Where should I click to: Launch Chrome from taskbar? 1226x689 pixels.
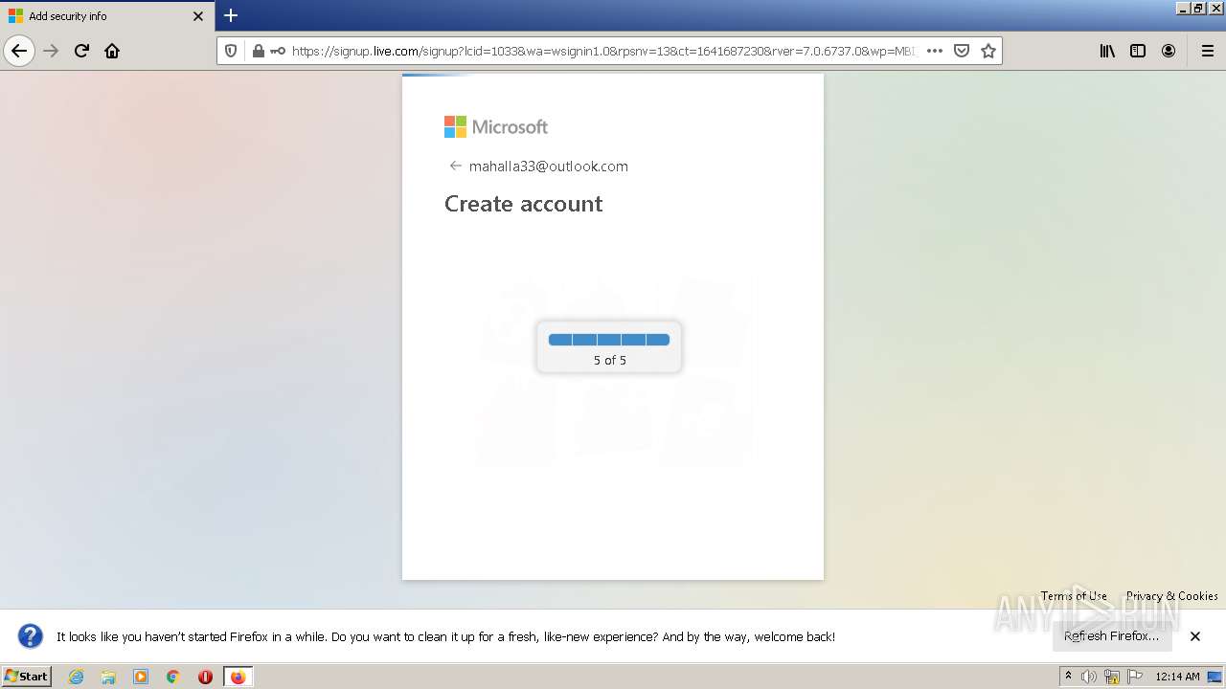[173, 676]
